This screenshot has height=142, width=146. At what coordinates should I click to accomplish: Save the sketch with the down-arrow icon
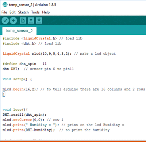click(39, 20)
